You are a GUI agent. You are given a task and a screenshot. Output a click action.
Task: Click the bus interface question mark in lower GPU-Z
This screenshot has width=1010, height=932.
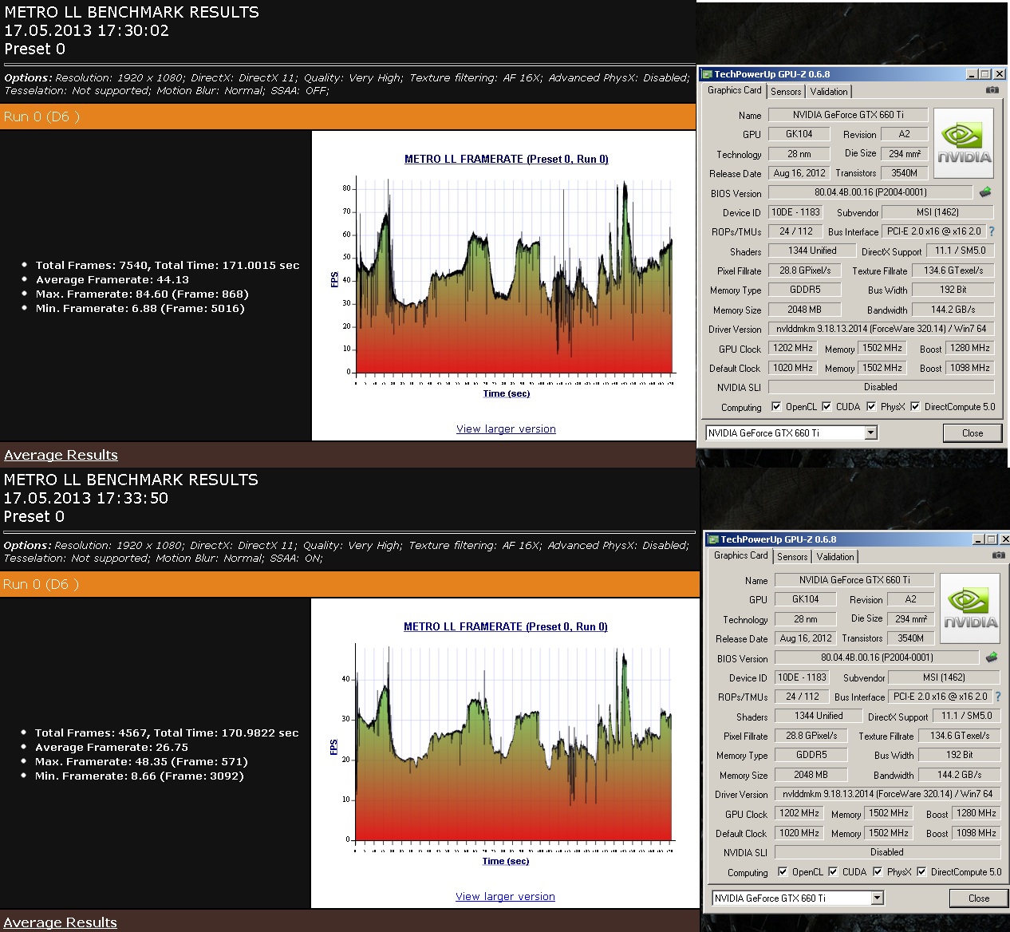pos(998,697)
